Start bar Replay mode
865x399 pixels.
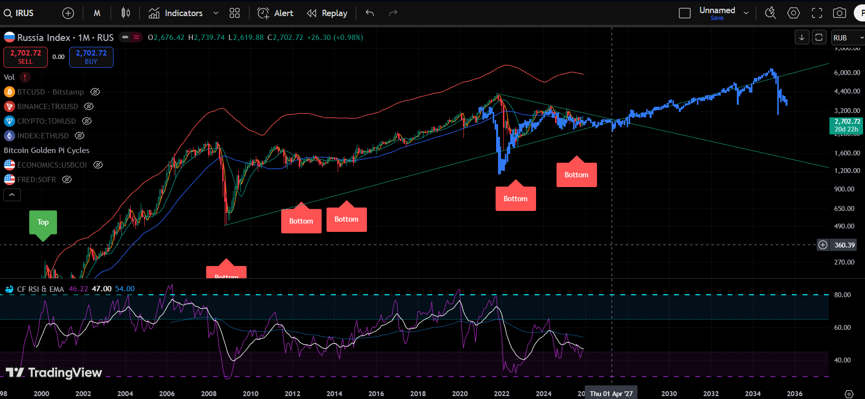click(x=327, y=13)
